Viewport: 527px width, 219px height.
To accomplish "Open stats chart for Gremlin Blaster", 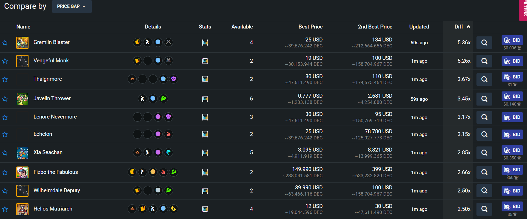I will (x=205, y=43).
